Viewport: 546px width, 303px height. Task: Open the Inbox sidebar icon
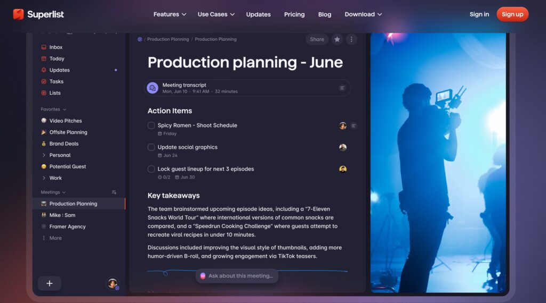[x=44, y=47]
